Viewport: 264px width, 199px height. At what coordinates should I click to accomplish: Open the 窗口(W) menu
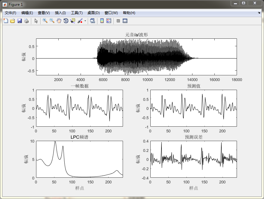[x=111, y=13]
